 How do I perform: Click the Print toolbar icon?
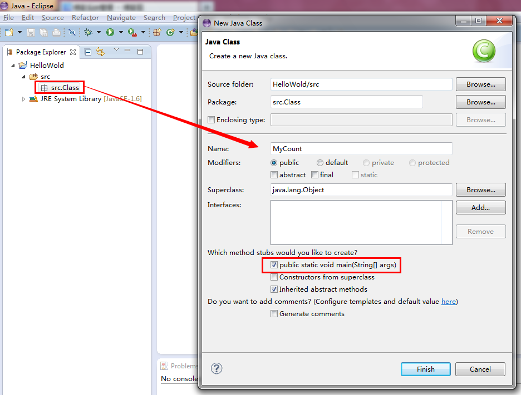[x=56, y=32]
